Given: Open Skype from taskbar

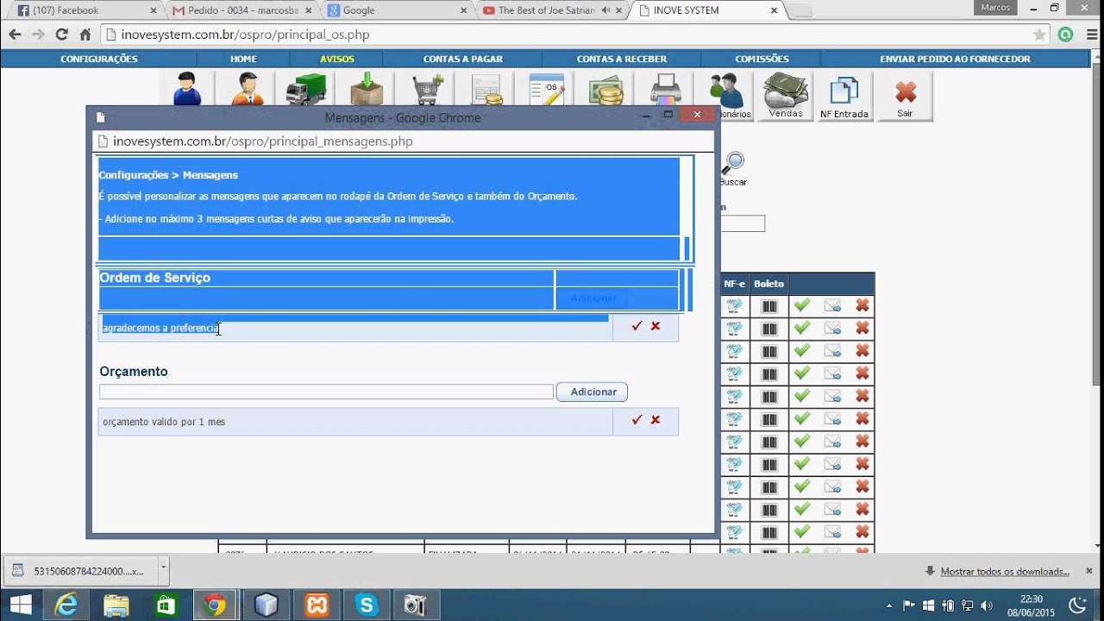Looking at the screenshot, I should click(x=367, y=605).
